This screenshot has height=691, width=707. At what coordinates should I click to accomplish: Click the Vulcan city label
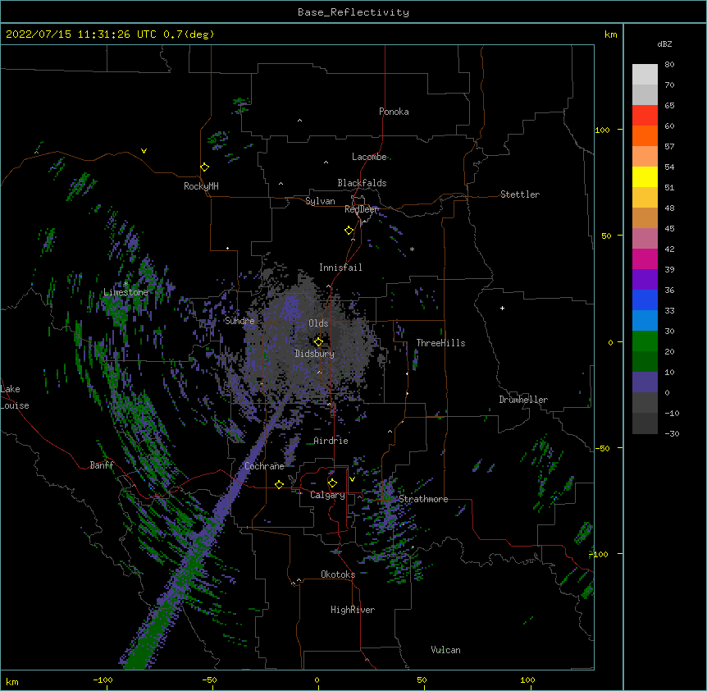point(445,650)
